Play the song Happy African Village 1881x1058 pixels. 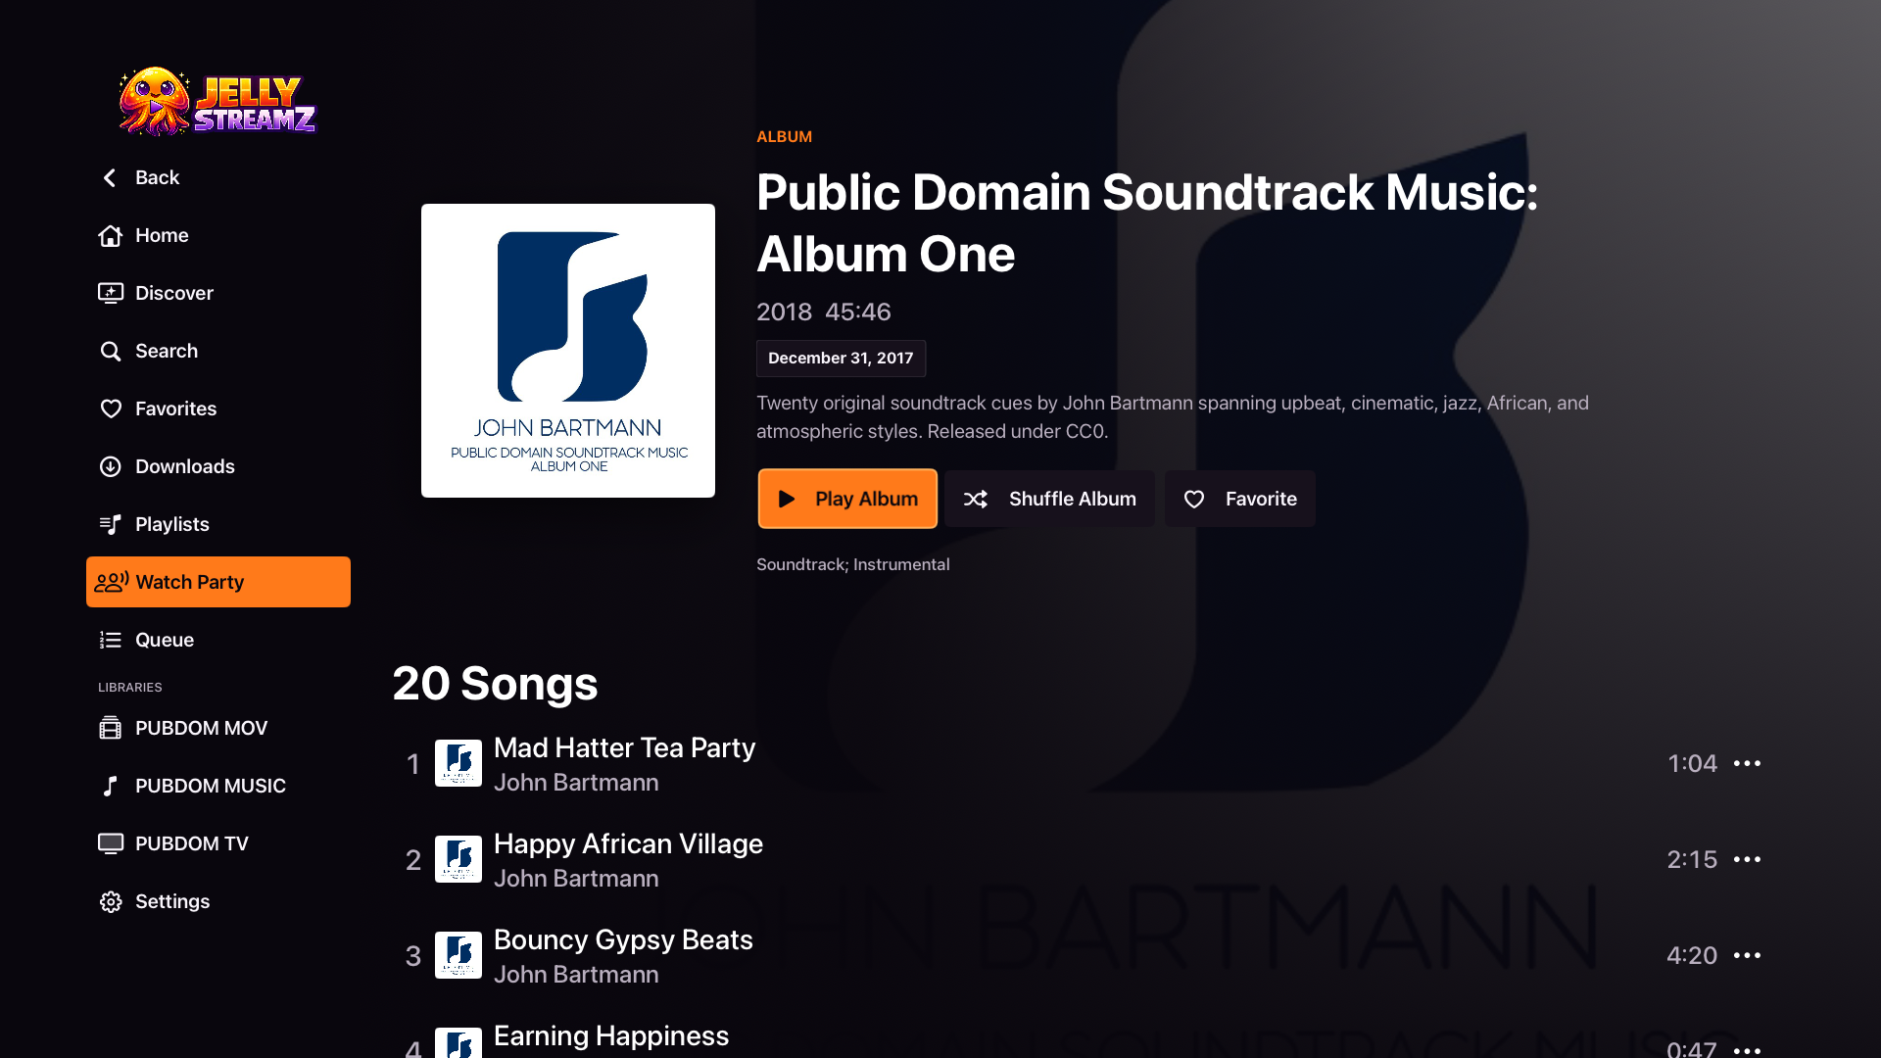pos(628,843)
